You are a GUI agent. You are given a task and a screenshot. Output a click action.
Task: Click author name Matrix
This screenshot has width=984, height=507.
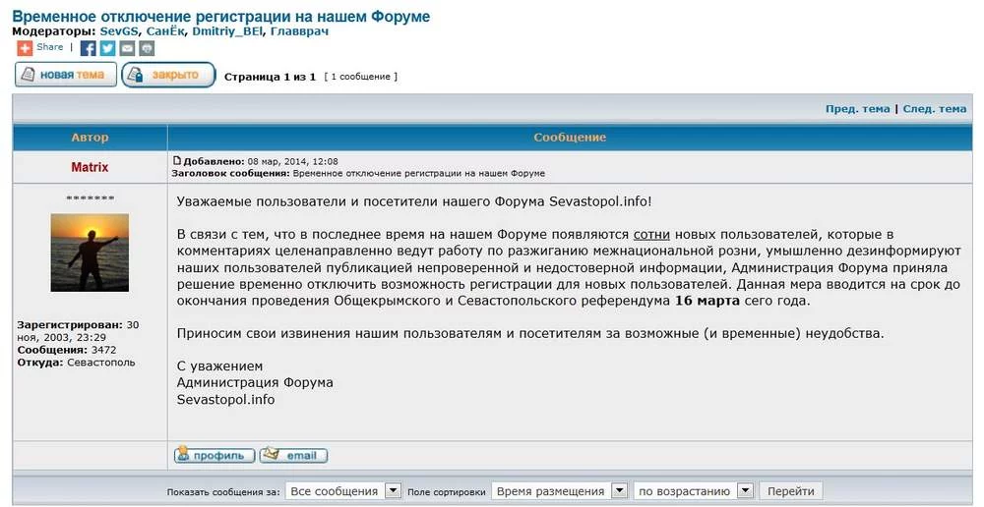90,167
